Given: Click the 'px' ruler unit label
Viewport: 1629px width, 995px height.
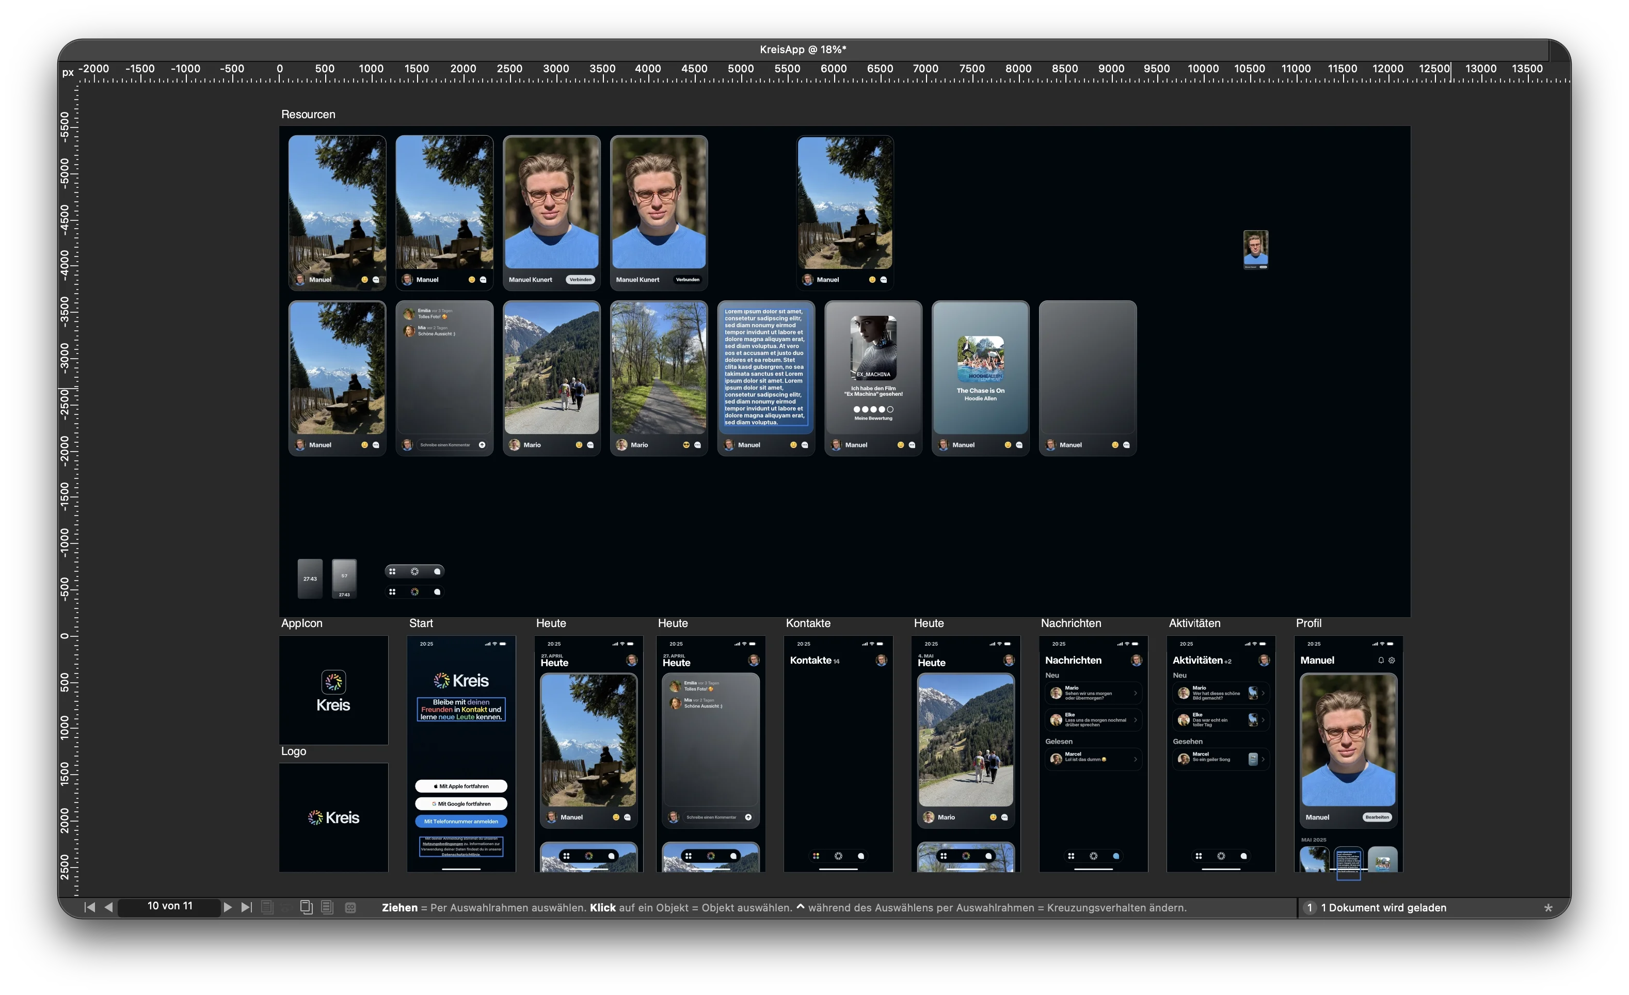Looking at the screenshot, I should (x=68, y=73).
